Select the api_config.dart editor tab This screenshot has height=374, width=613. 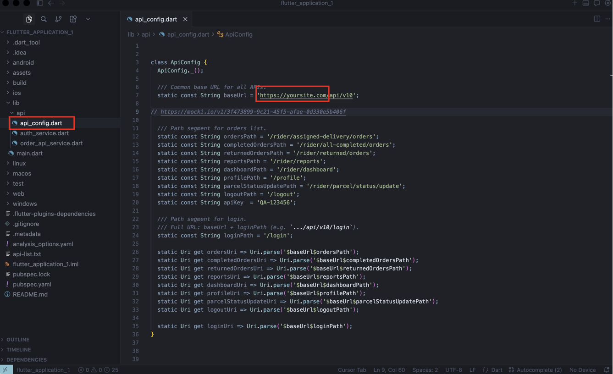[155, 19]
